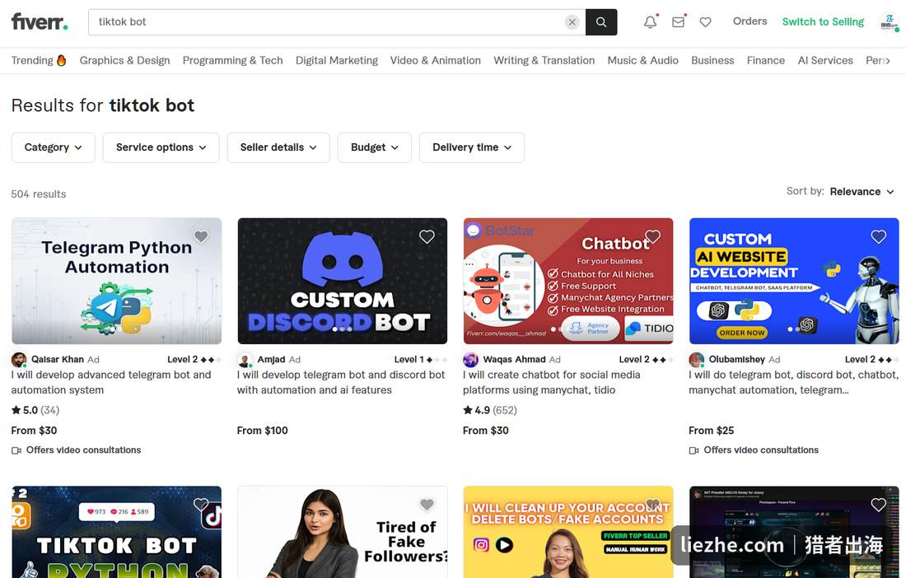The image size is (906, 578).
Task: Open the Business category
Action: click(712, 61)
